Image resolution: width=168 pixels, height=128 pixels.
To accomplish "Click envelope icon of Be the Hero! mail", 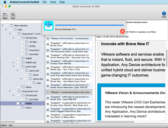I will [48, 44].
